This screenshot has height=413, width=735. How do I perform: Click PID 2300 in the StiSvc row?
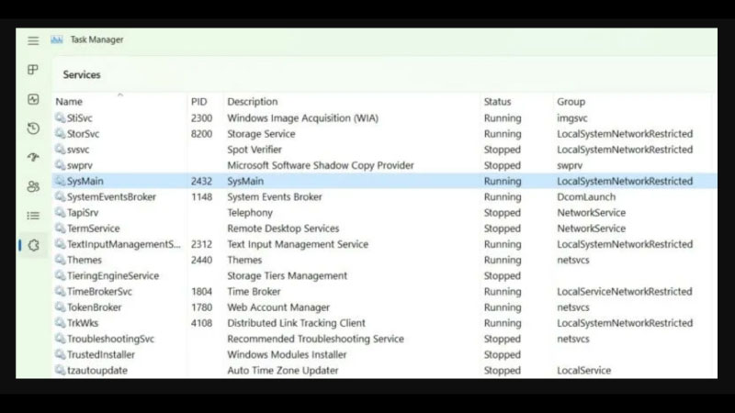pyautogui.click(x=201, y=118)
